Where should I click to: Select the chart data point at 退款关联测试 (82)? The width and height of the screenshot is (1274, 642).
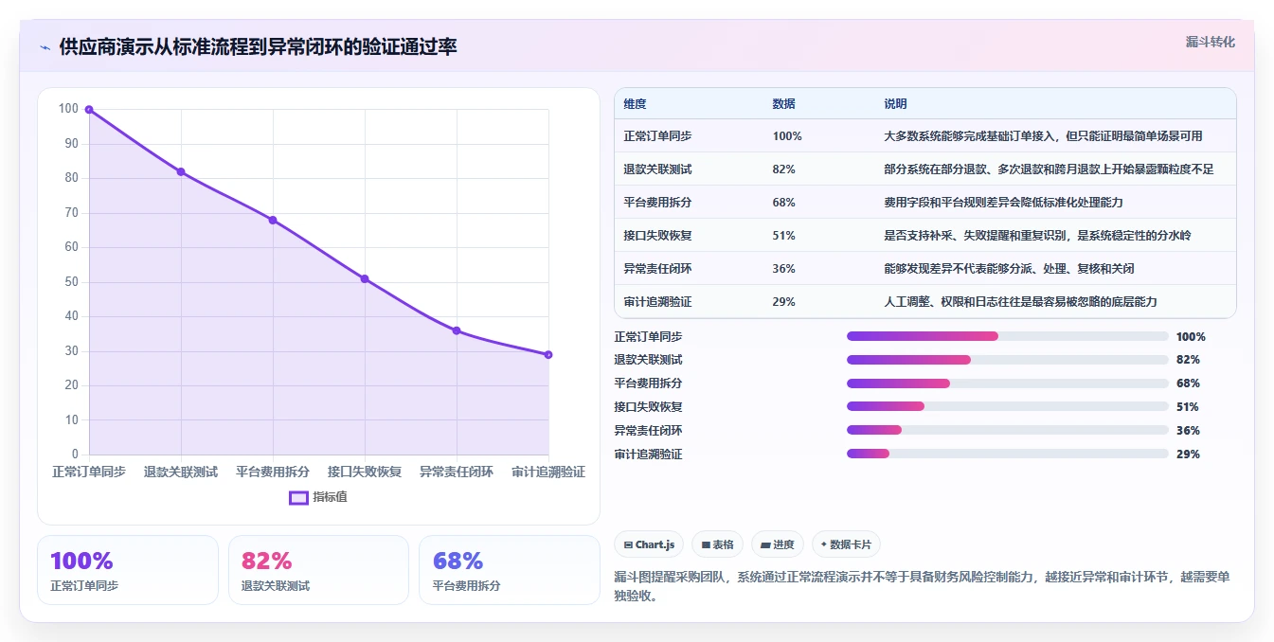181,171
